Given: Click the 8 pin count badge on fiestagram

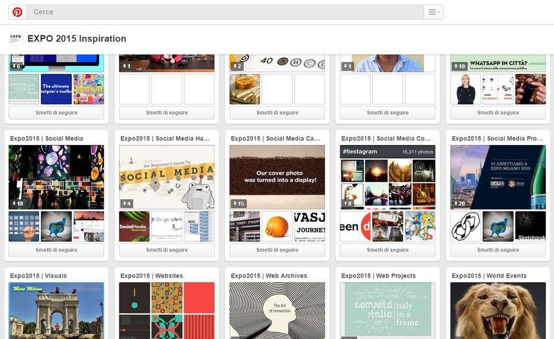Looking at the screenshot, I should click(348, 203).
